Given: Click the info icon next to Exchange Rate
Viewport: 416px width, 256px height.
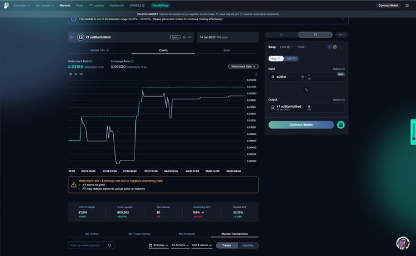Looking at the screenshot, I should 132,61.
